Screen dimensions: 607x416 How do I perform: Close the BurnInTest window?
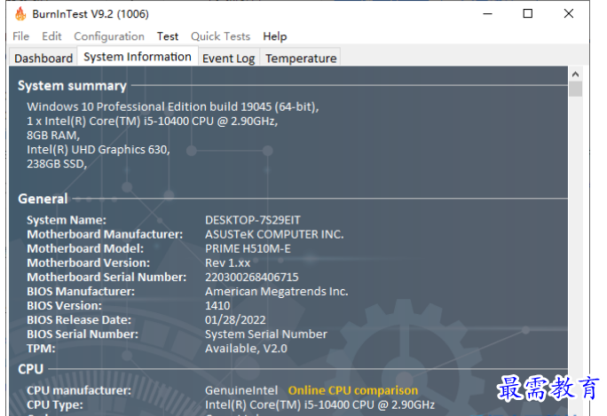point(569,14)
